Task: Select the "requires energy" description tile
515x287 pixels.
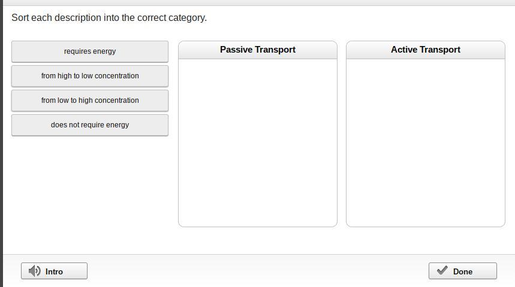Action: [90, 51]
